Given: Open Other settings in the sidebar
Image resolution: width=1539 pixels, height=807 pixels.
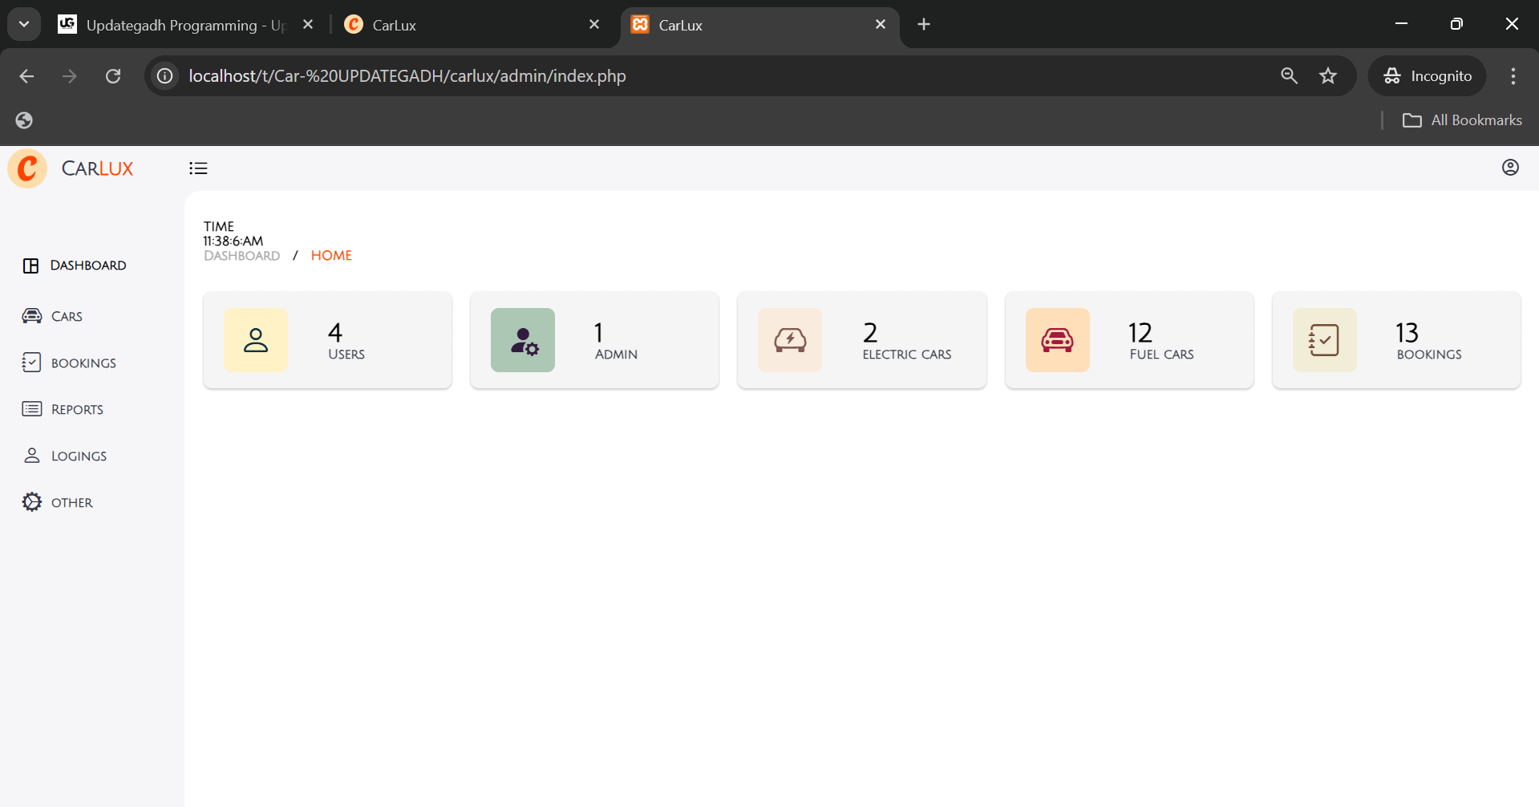Looking at the screenshot, I should coord(71,503).
